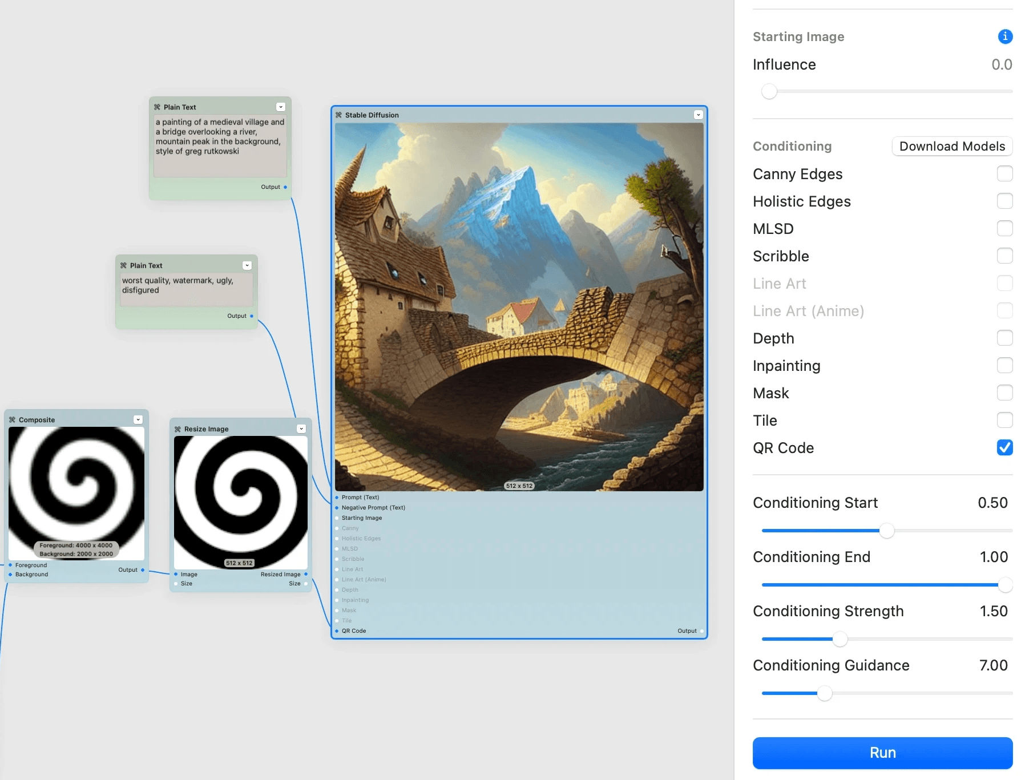The width and height of the screenshot is (1025, 780).
Task: Click the Conditioning Start slider handle
Action: tap(887, 531)
